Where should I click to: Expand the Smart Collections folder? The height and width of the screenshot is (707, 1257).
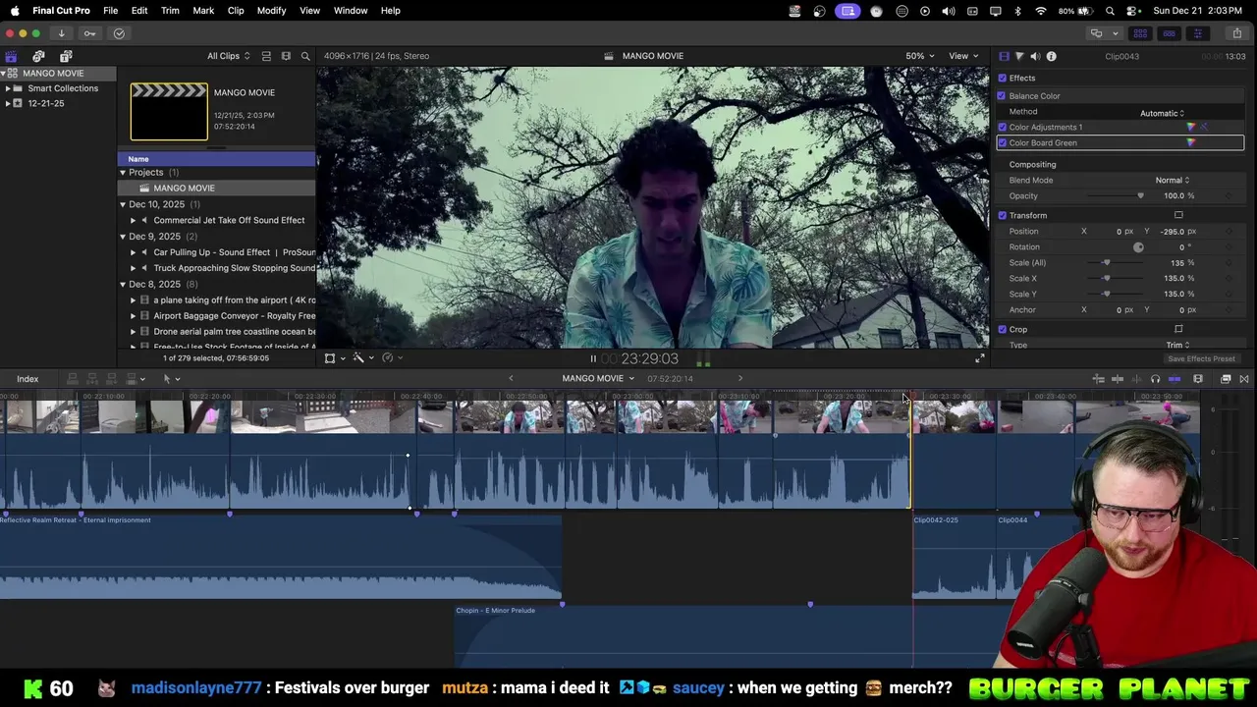point(8,88)
